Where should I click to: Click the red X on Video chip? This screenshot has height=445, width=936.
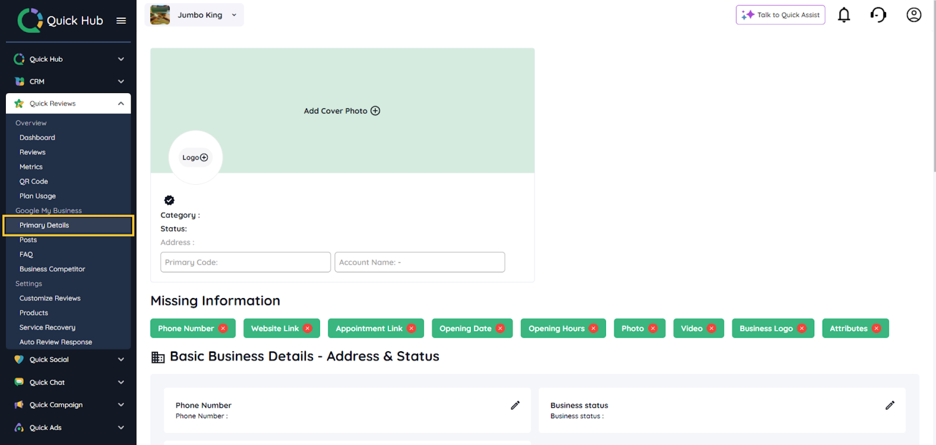click(711, 328)
